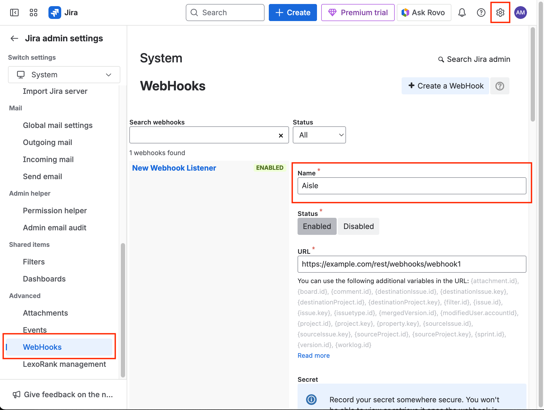The image size is (544, 410).
Task: Clear the webhooks search field
Action: click(x=281, y=136)
